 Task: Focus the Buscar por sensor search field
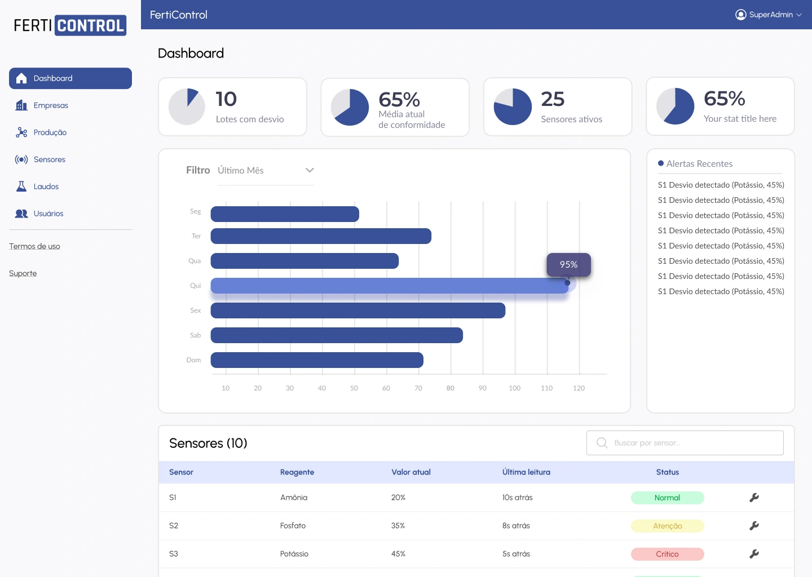point(694,443)
